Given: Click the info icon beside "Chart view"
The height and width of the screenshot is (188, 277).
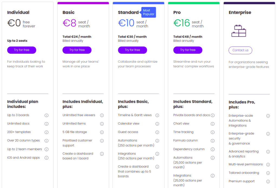Looking at the screenshot, I should 213,123.
